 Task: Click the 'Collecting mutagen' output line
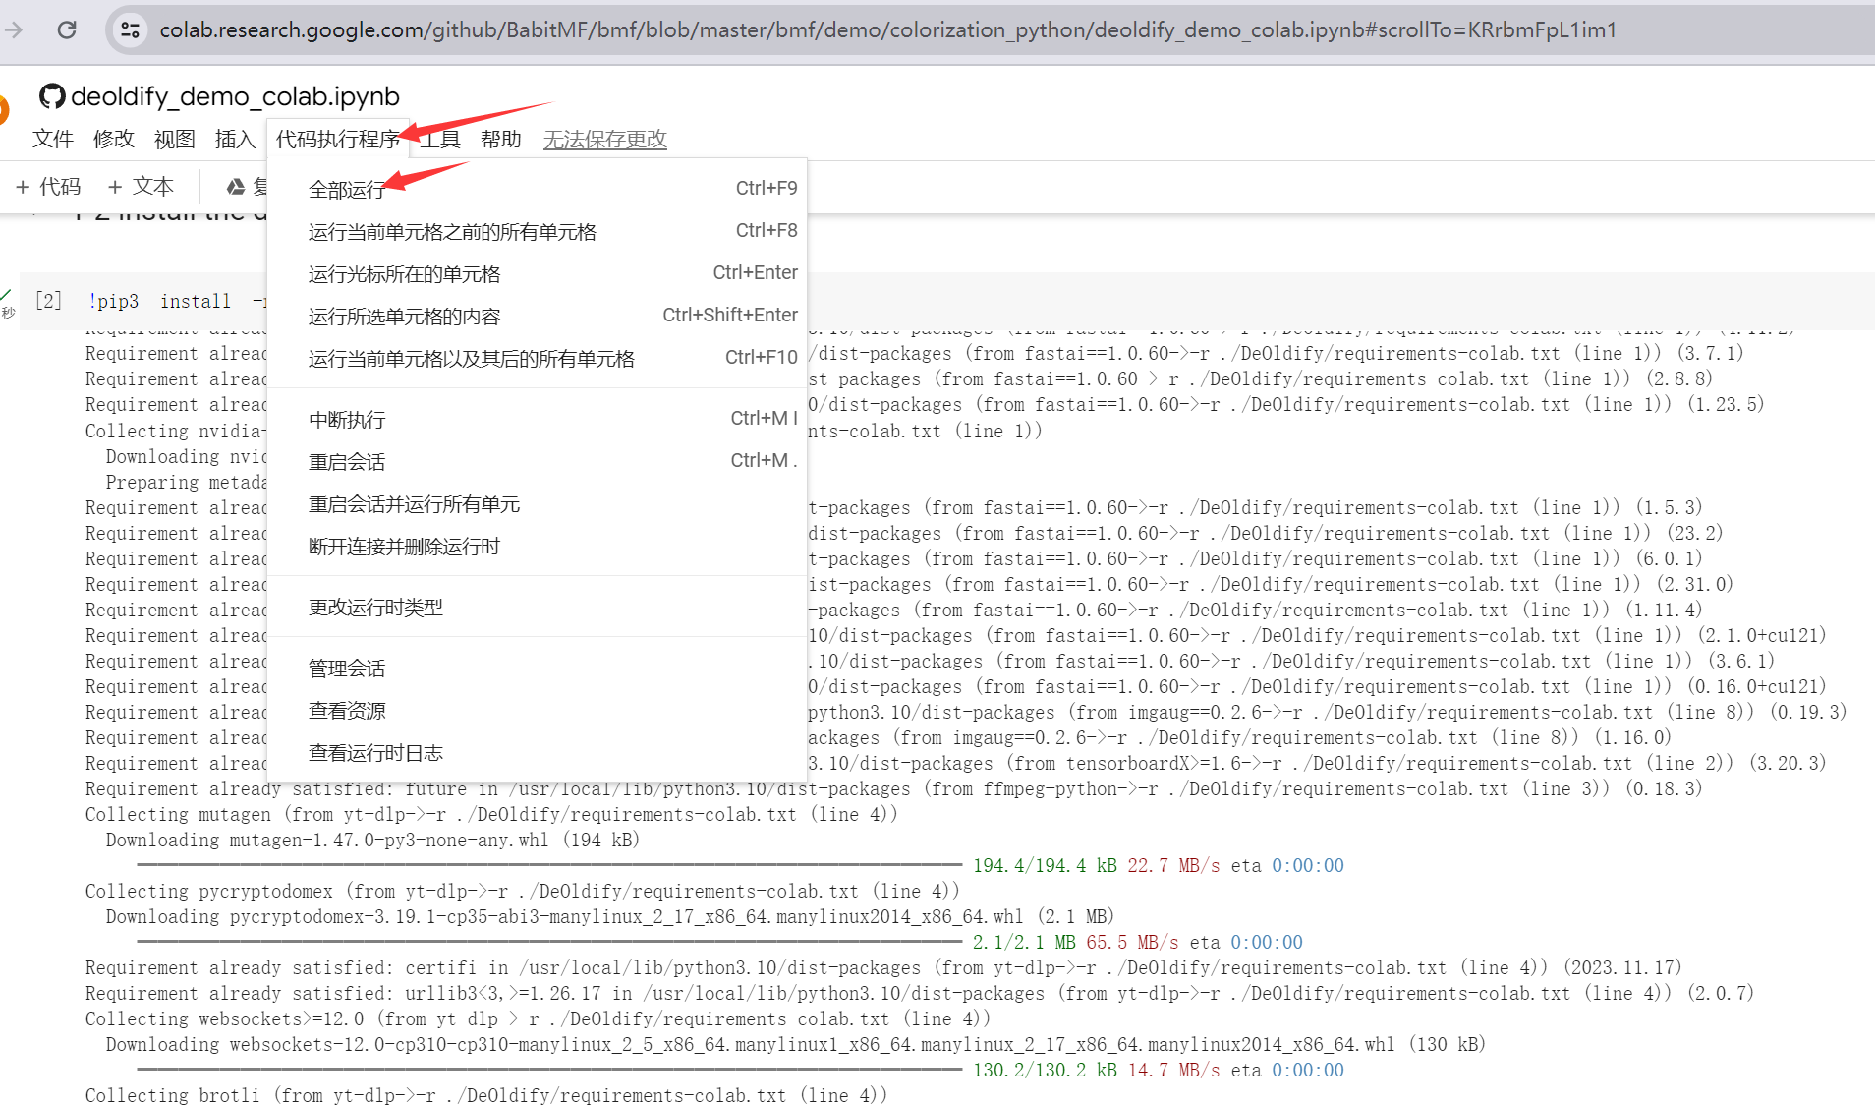click(x=491, y=815)
